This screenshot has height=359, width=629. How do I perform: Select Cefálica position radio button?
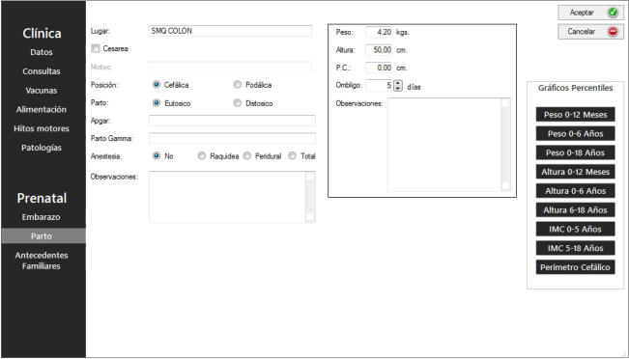[x=157, y=85]
